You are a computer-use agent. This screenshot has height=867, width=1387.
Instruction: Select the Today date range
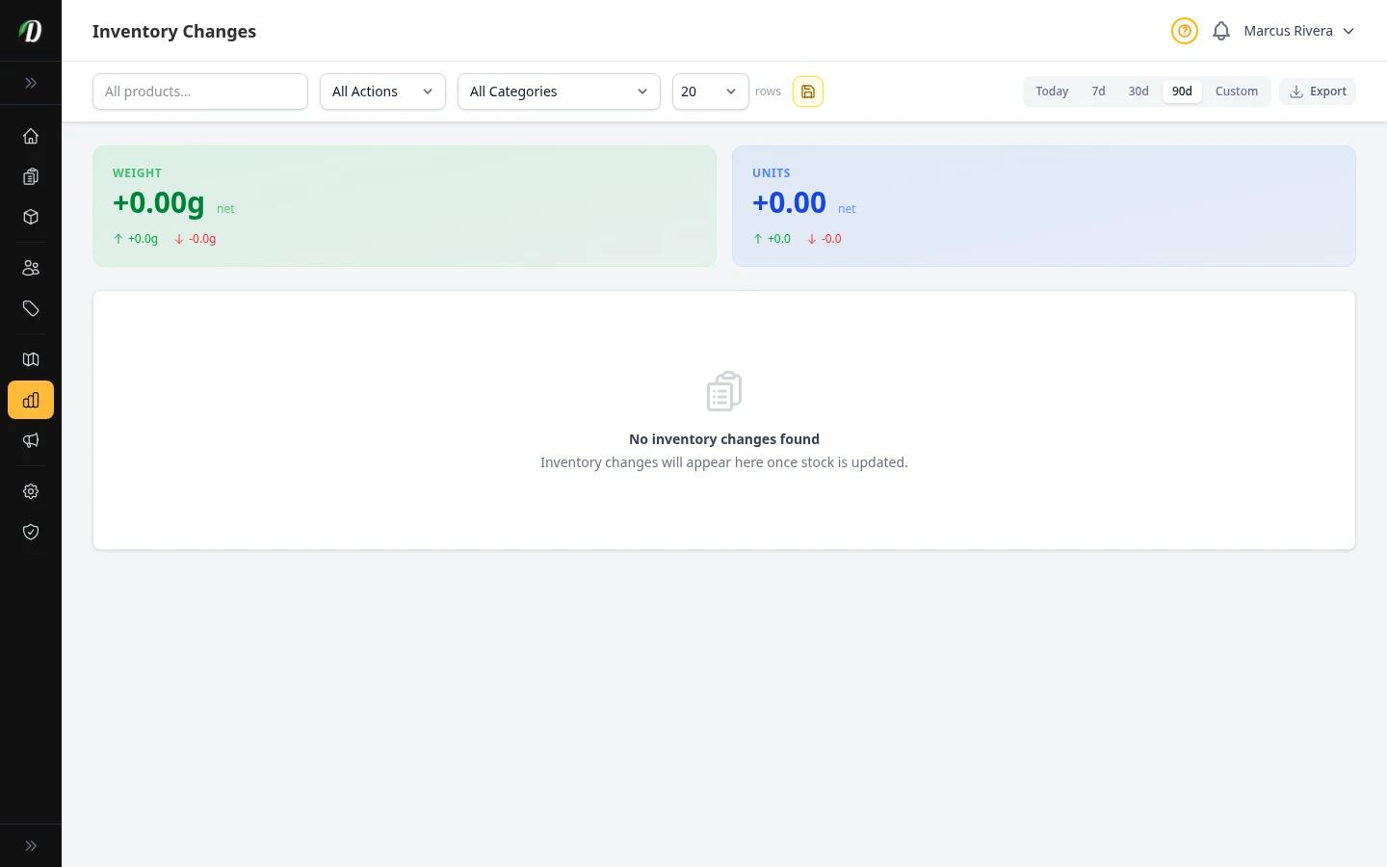1052,92
